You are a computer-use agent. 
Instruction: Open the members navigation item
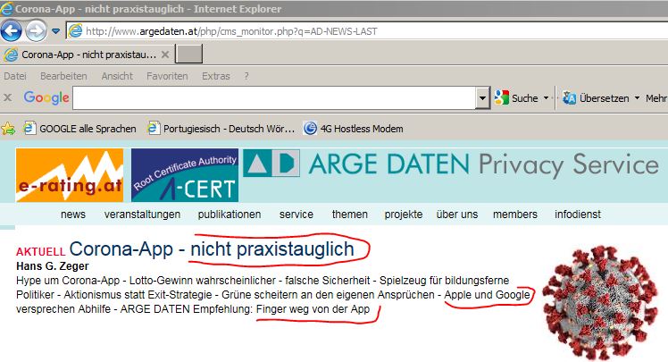click(515, 214)
